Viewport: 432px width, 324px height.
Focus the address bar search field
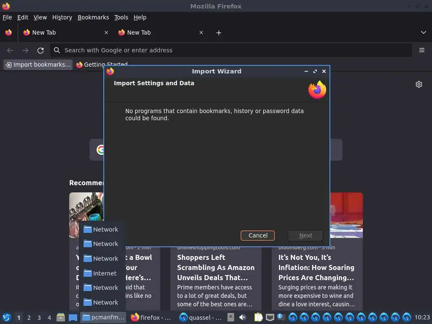pyautogui.click(x=231, y=50)
